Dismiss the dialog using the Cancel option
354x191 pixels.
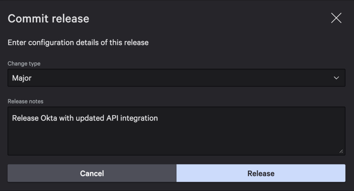92,173
